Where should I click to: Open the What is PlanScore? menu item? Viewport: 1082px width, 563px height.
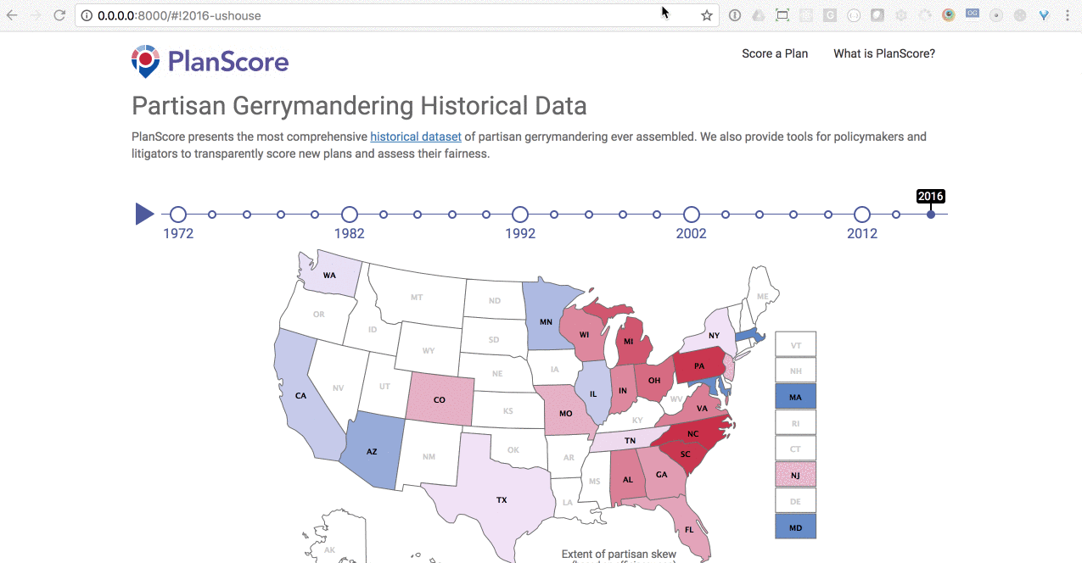(883, 53)
